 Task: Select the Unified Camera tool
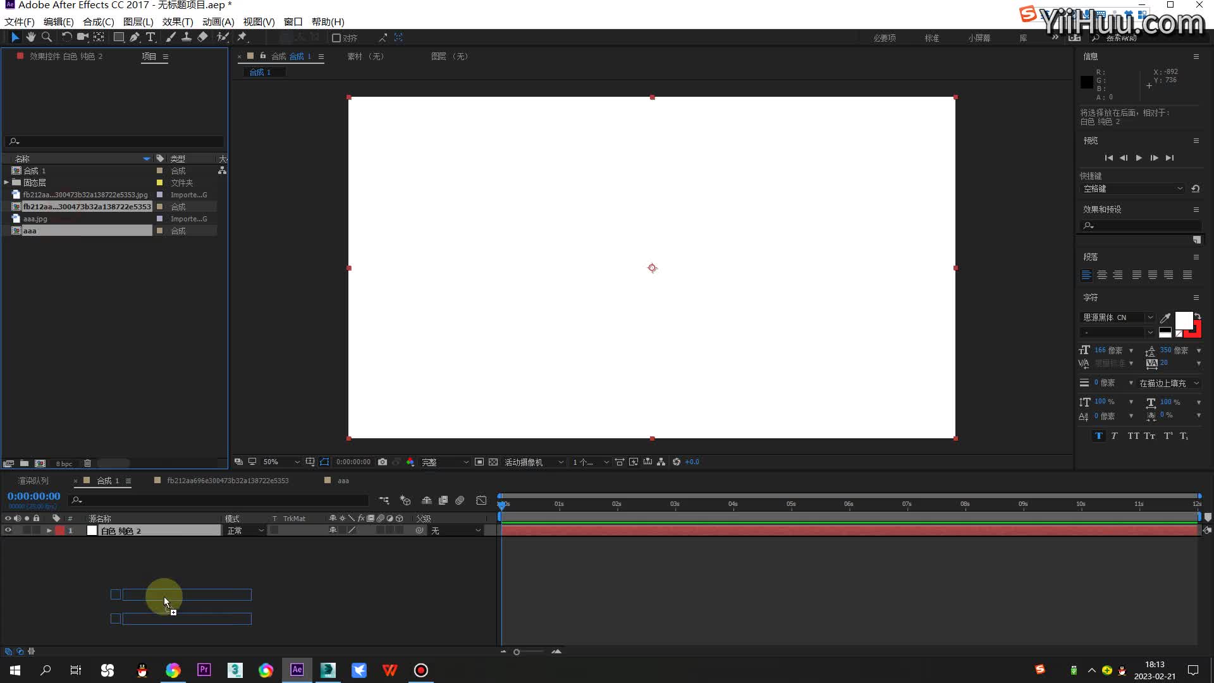(x=82, y=37)
